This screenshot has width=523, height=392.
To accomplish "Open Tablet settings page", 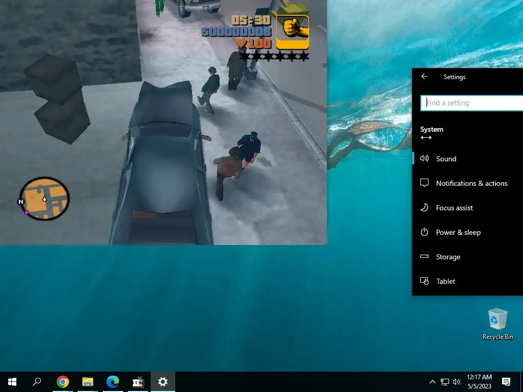I will (468, 281).
